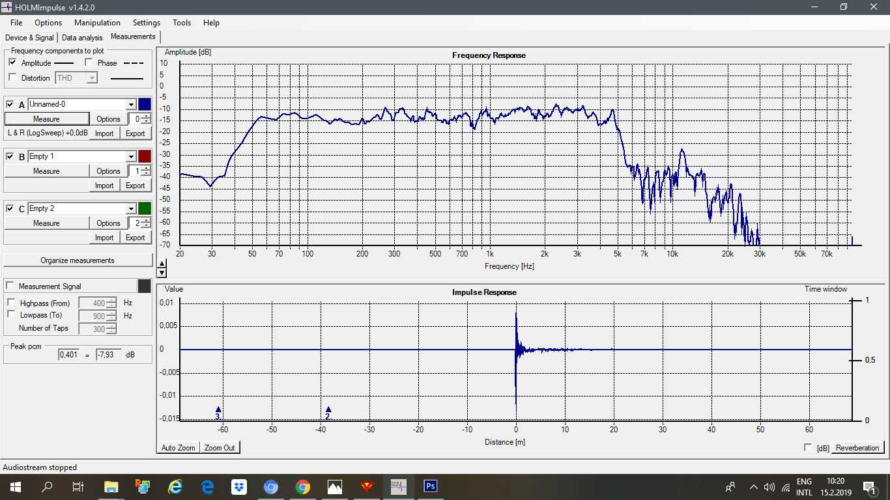The image size is (890, 500).
Task: Enable the Phase checkbox
Action: [x=89, y=62]
